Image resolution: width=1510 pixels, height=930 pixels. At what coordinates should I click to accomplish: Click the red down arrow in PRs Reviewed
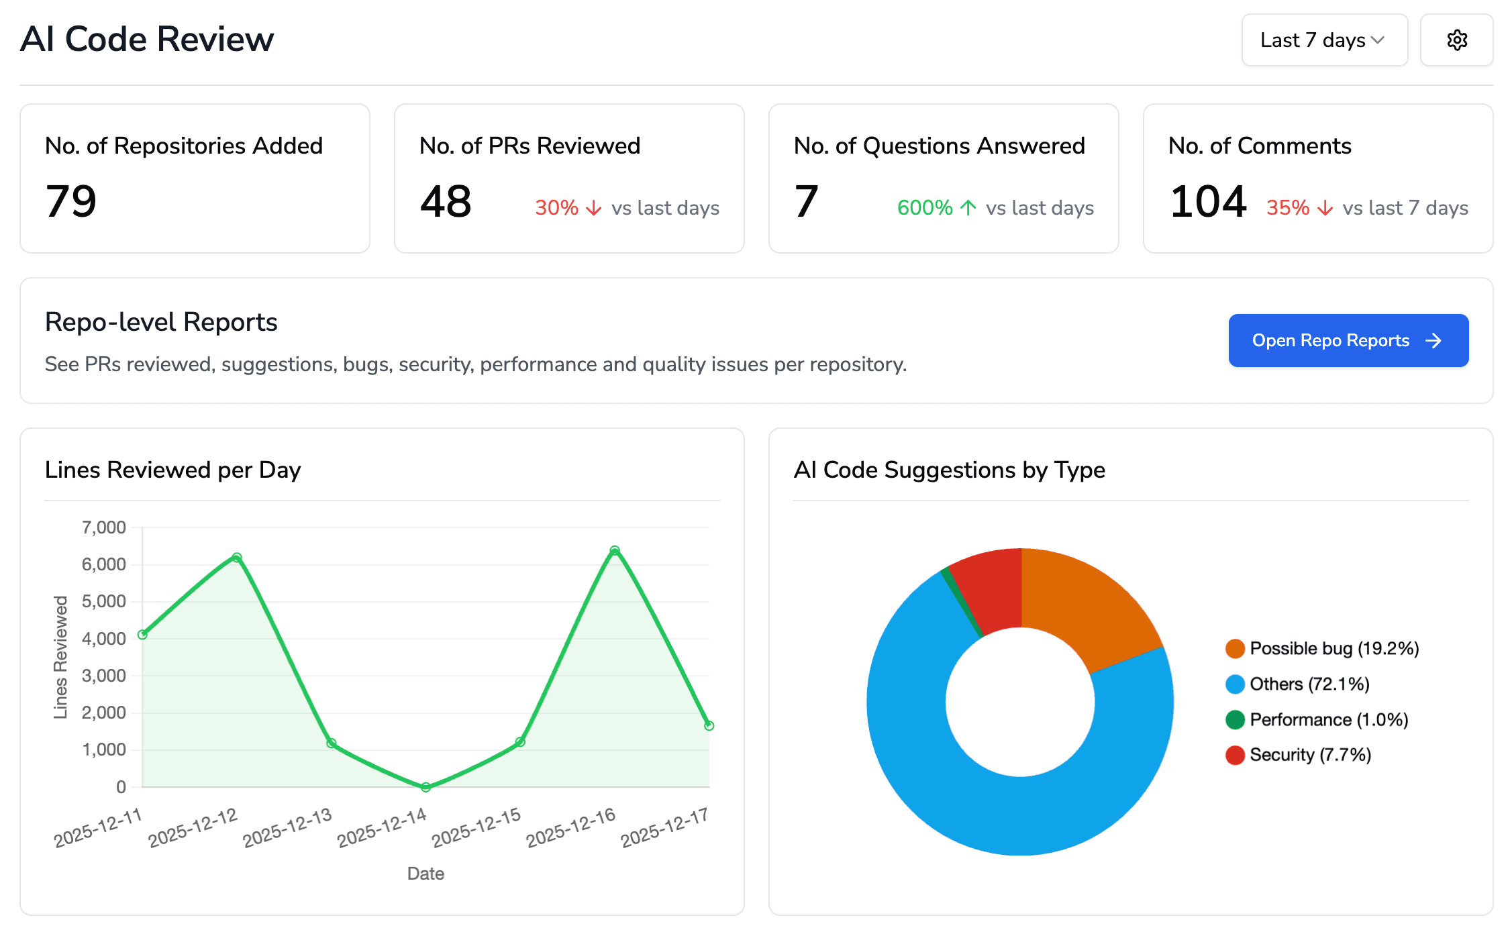click(593, 208)
